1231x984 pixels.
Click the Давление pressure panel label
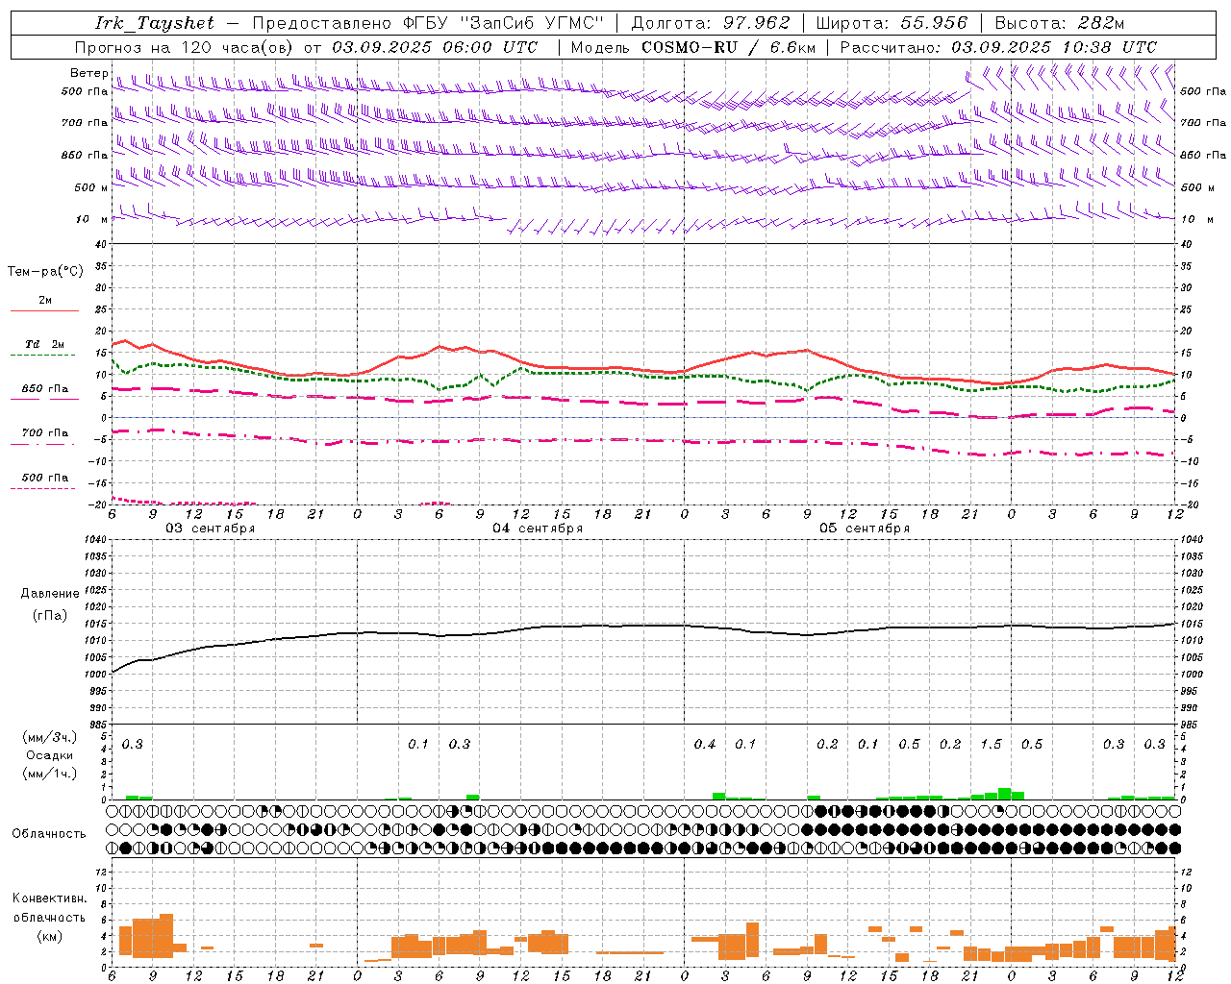50,594
